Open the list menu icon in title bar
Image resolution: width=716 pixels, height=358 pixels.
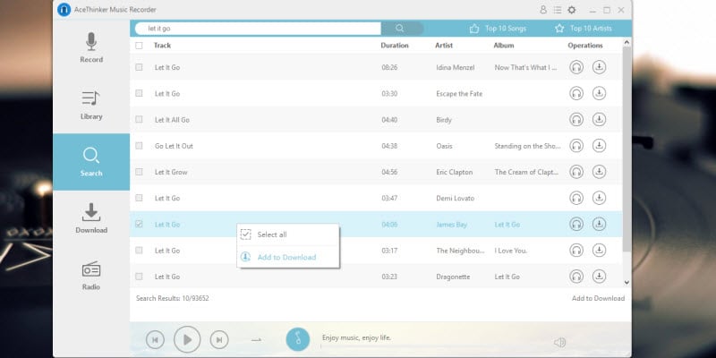click(558, 10)
